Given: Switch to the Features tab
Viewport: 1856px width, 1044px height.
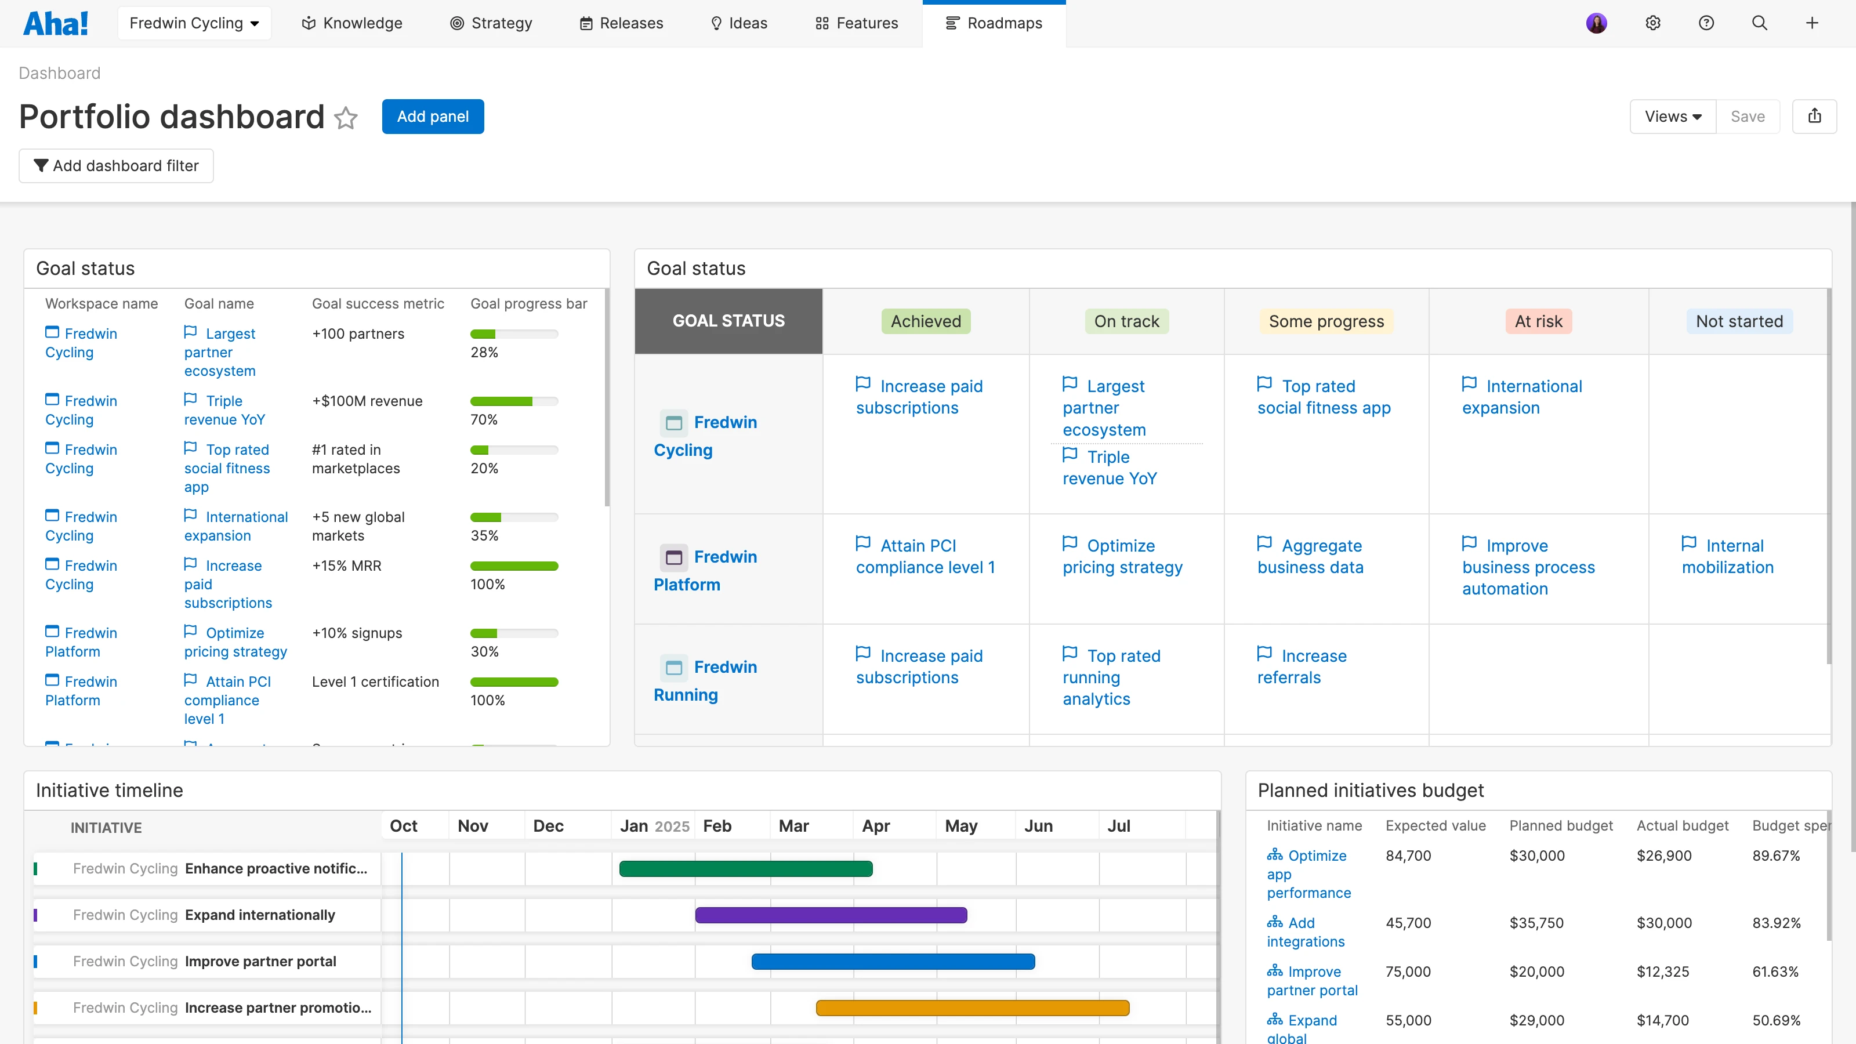Looking at the screenshot, I should click(855, 23).
